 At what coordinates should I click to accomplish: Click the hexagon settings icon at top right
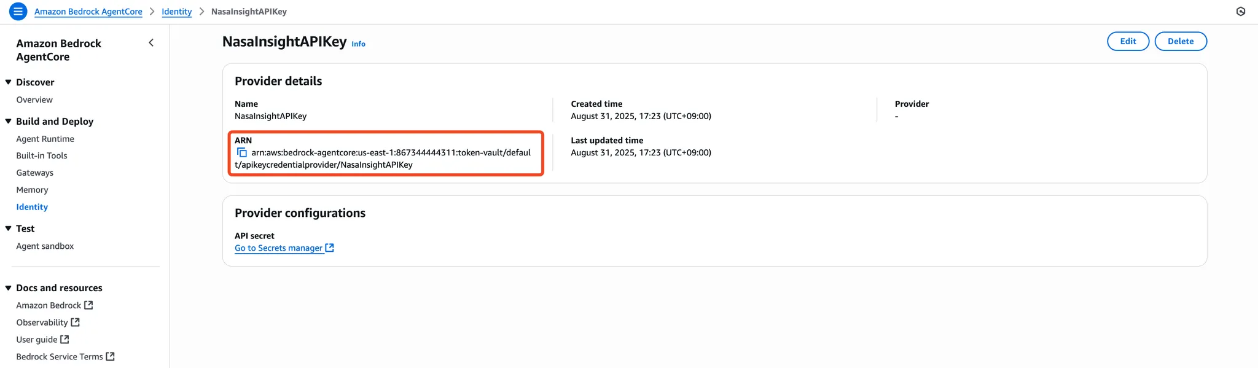pos(1240,12)
